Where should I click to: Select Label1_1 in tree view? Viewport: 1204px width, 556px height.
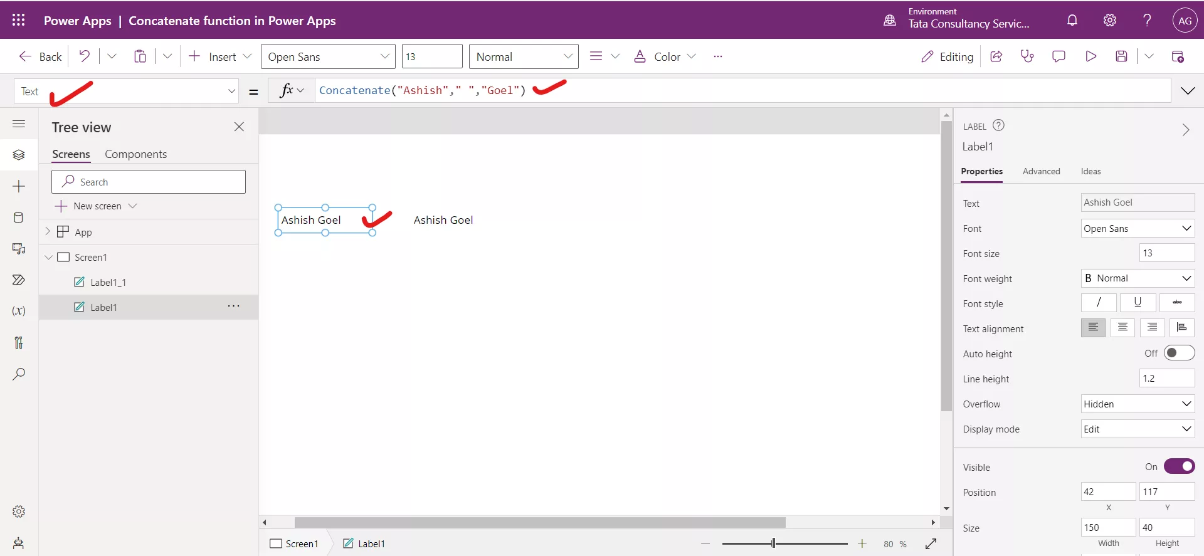click(x=108, y=282)
